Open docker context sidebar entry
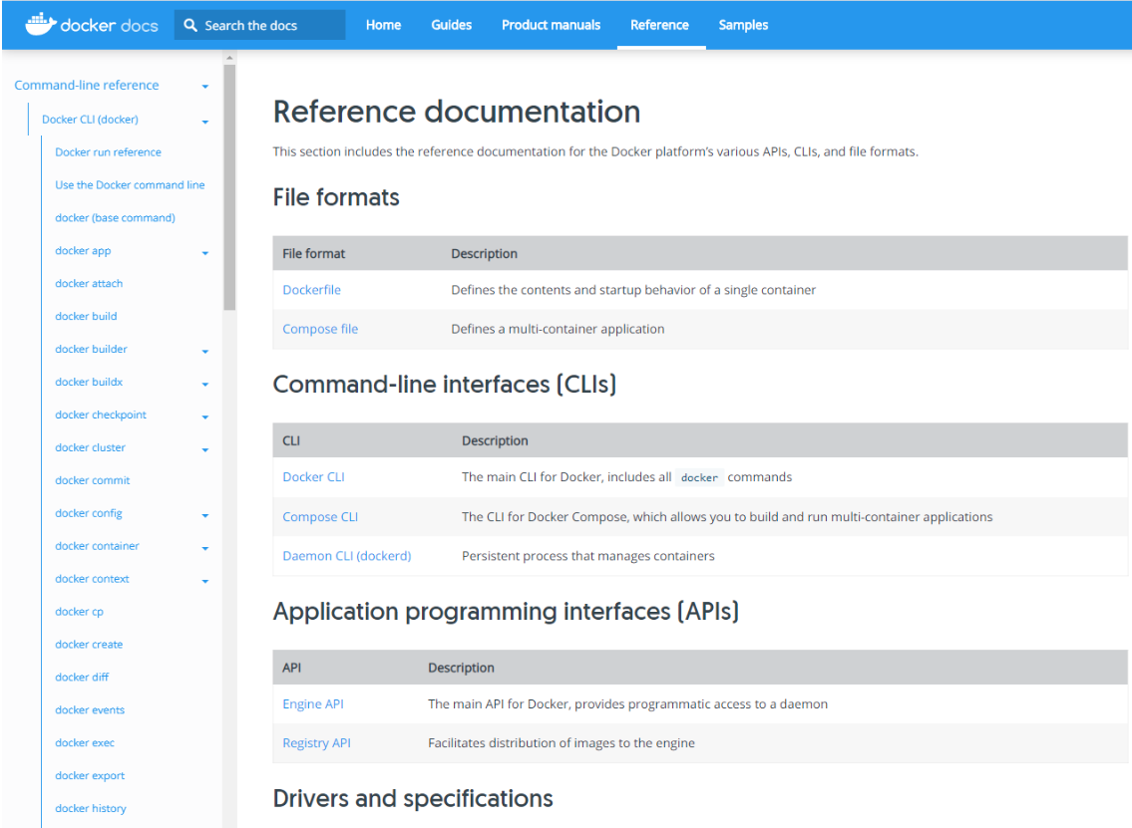 coord(92,579)
